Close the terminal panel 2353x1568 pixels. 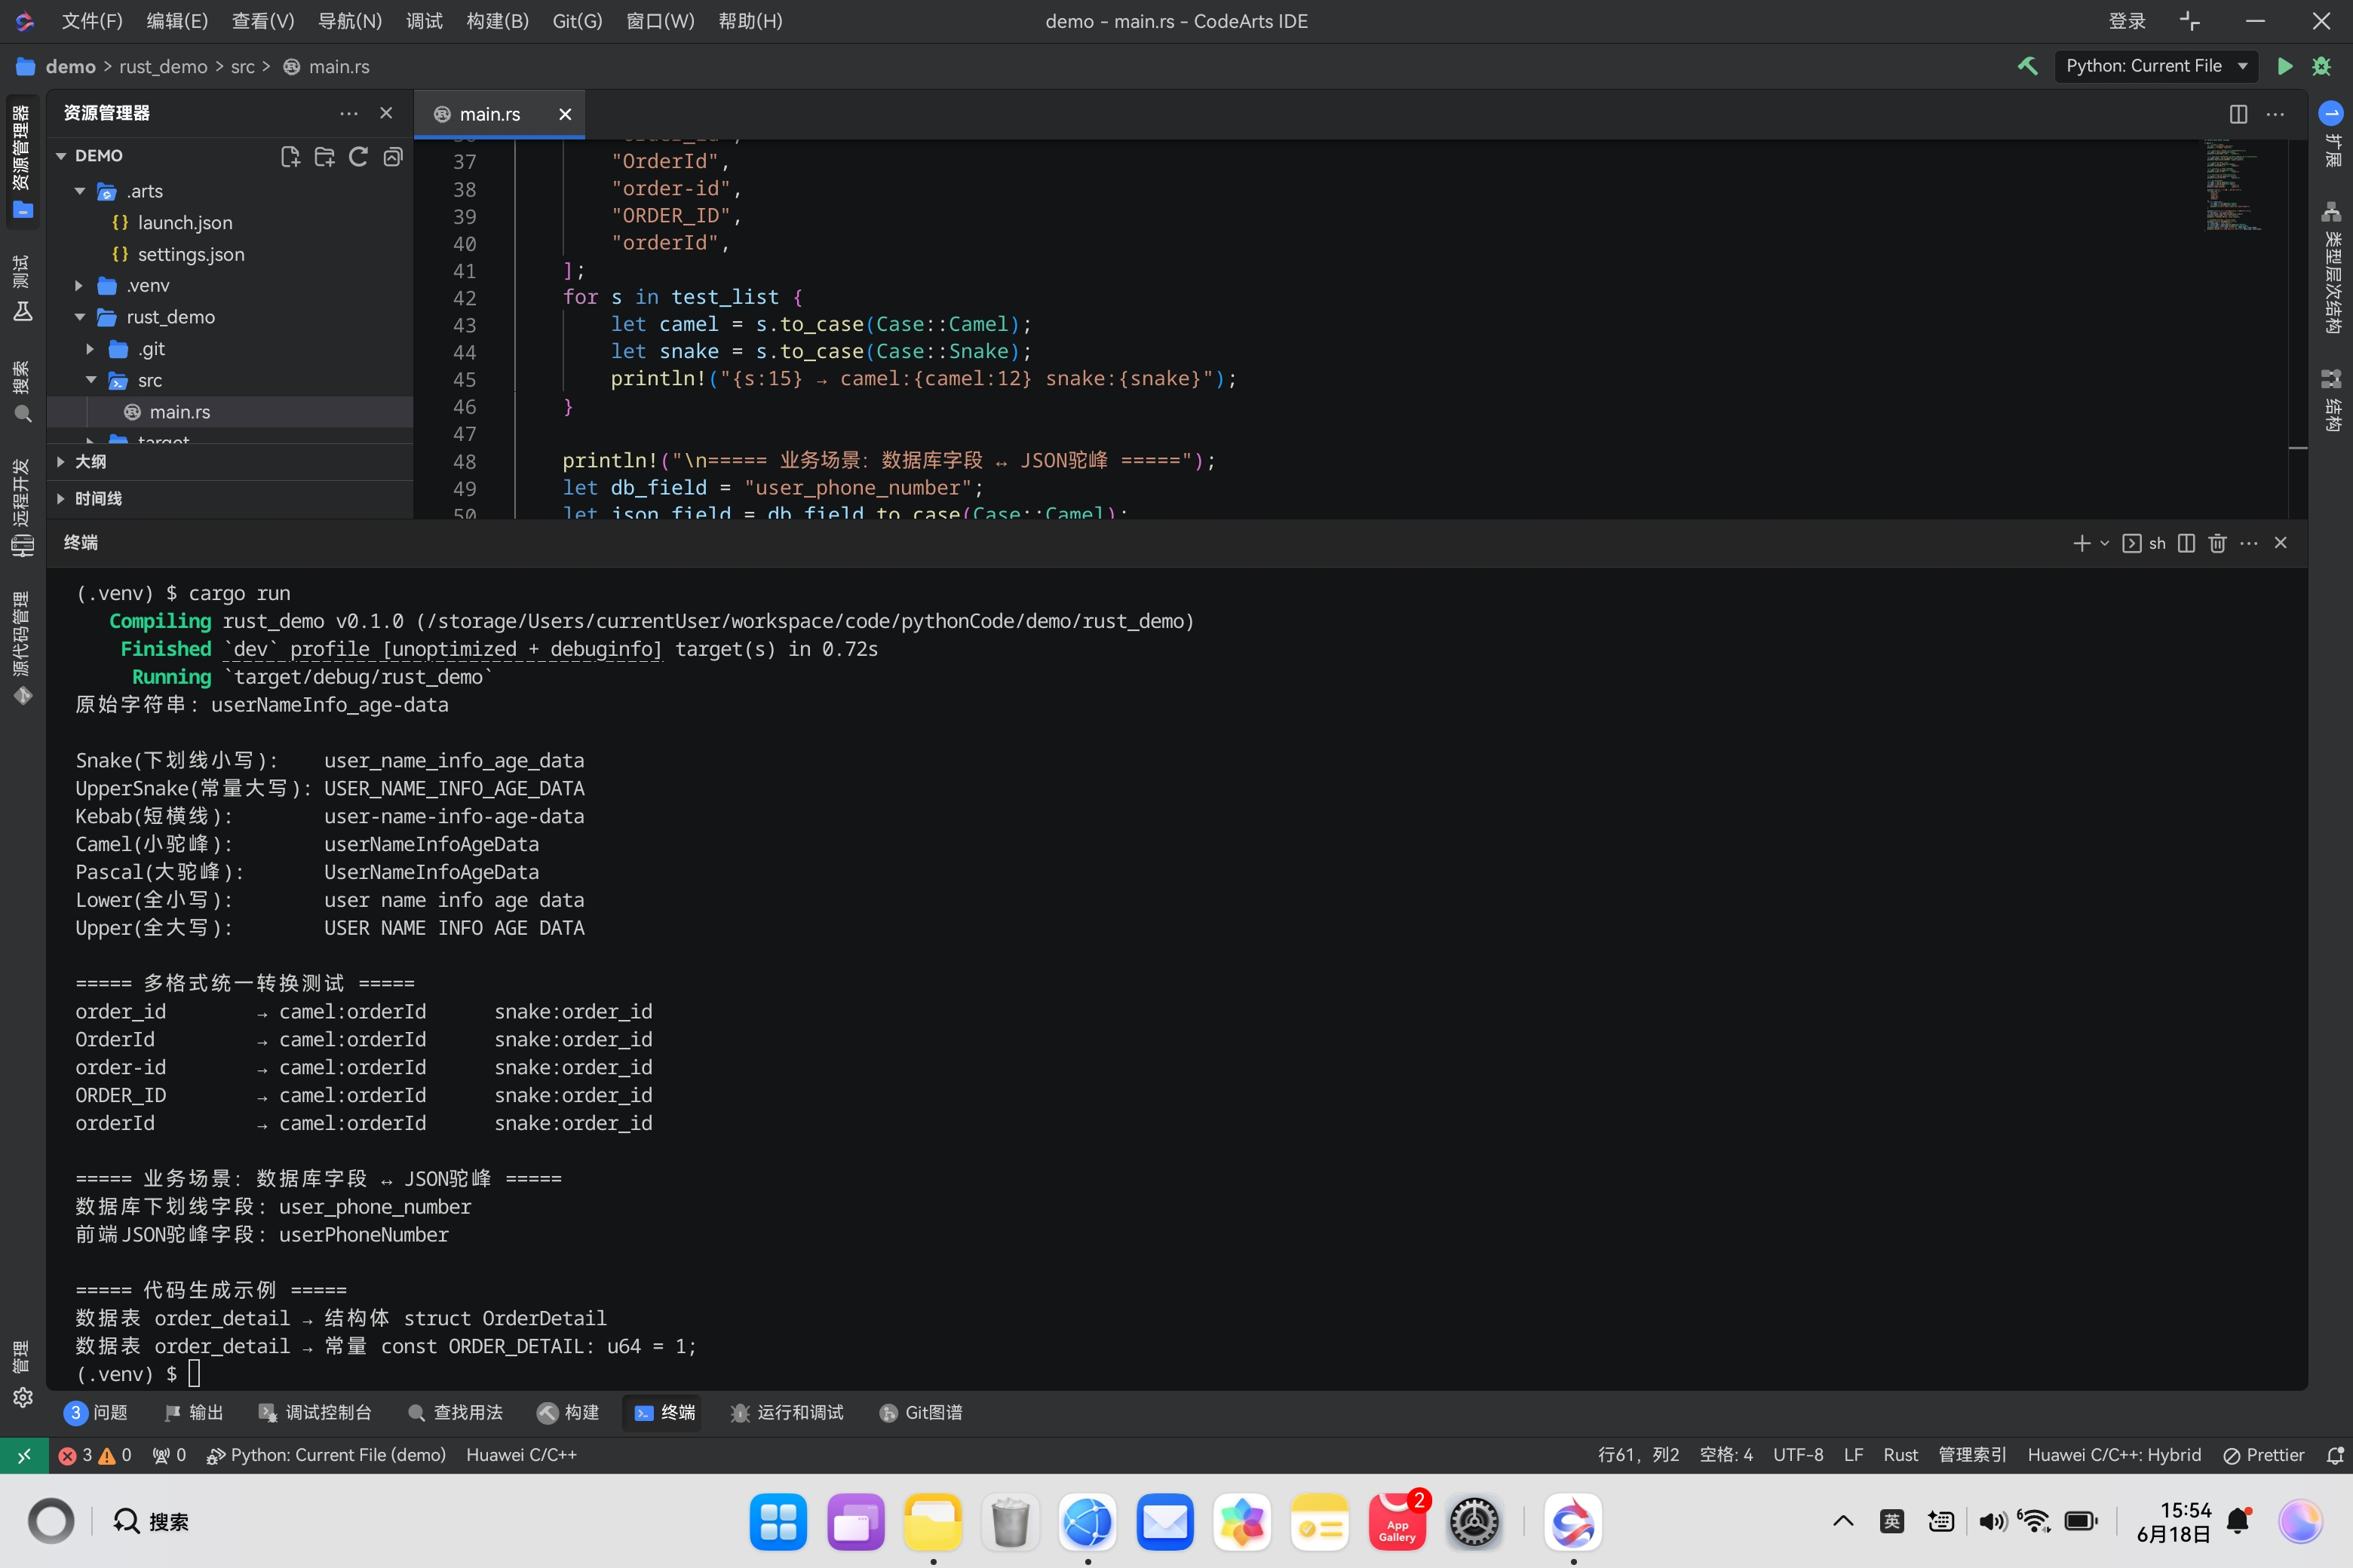coord(2281,543)
